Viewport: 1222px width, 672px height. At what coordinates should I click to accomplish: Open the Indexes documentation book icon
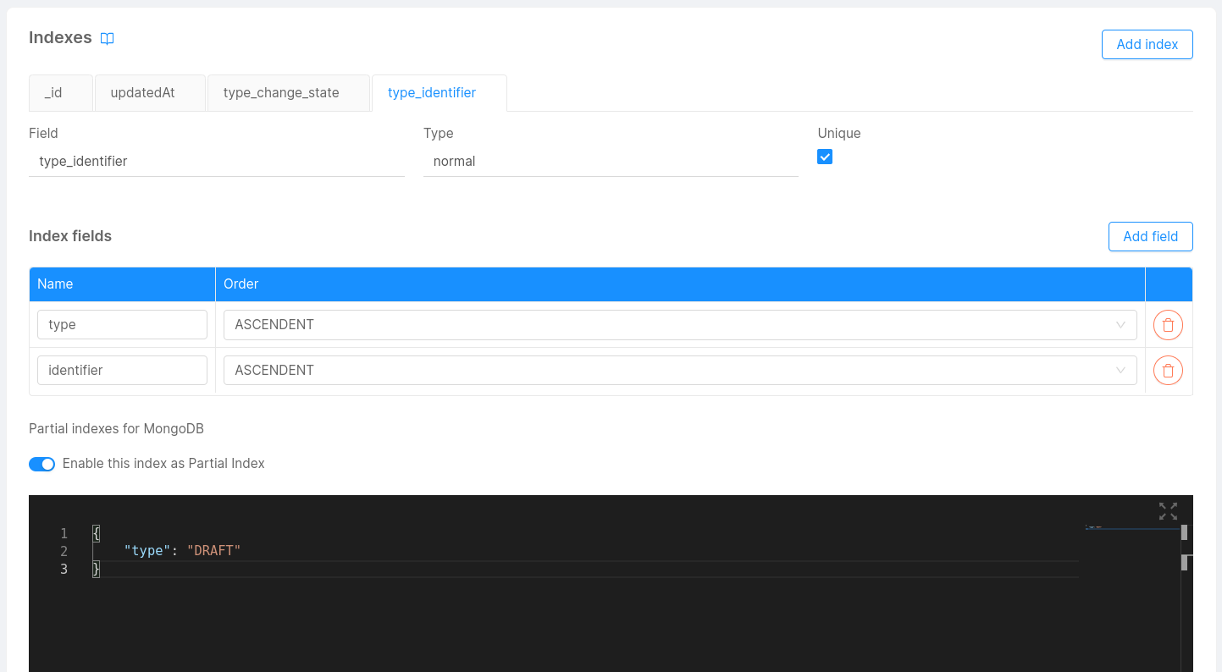[108, 39]
